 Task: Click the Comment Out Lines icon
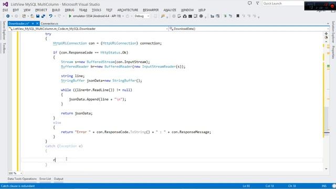tap(225, 16)
